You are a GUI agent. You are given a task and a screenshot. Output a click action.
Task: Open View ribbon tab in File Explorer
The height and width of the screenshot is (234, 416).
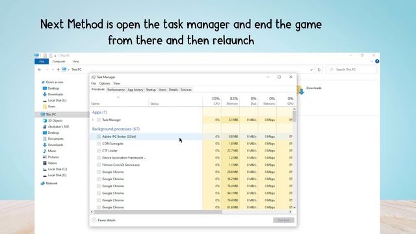pyautogui.click(x=75, y=62)
